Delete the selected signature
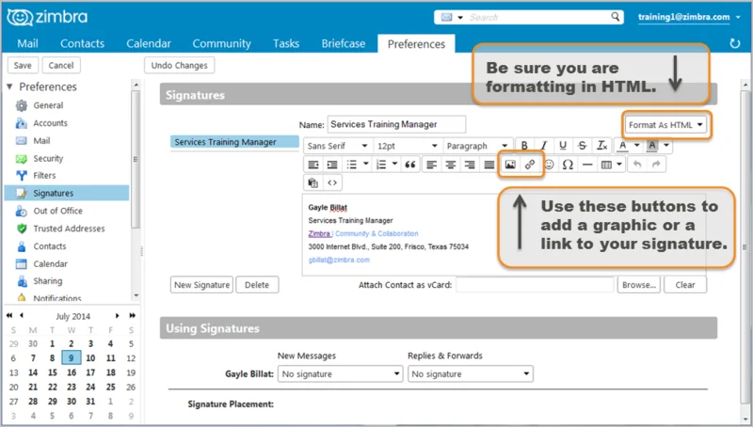 pos(257,284)
